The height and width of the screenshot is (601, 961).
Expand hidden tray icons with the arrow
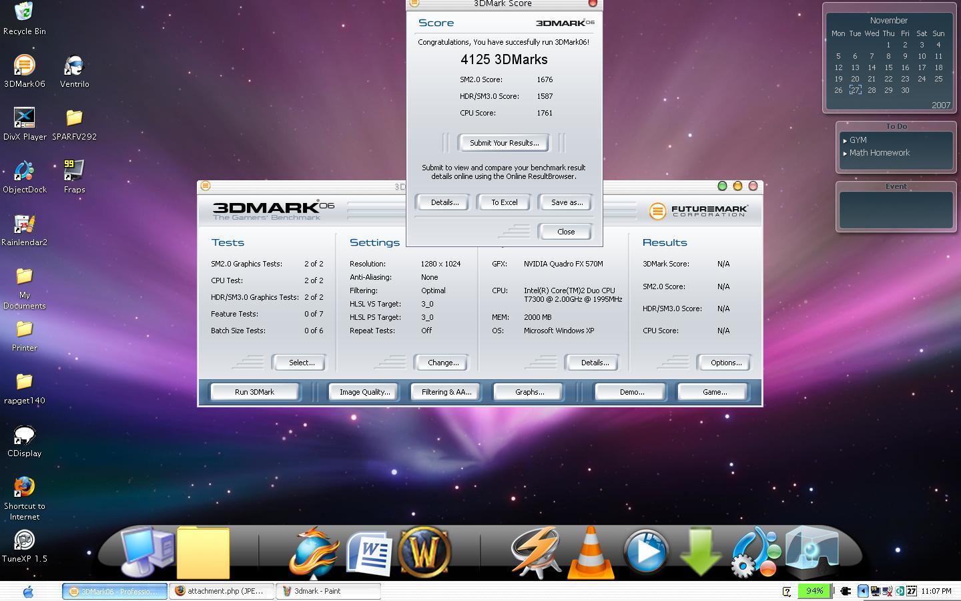pos(863,591)
